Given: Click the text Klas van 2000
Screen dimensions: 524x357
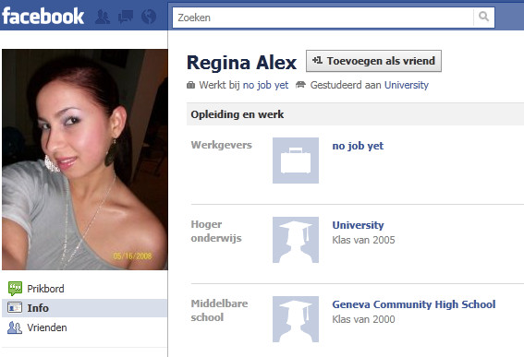Looking at the screenshot, I should click(x=363, y=319).
